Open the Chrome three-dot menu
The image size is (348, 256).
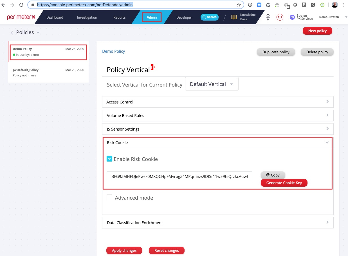coord(344,5)
